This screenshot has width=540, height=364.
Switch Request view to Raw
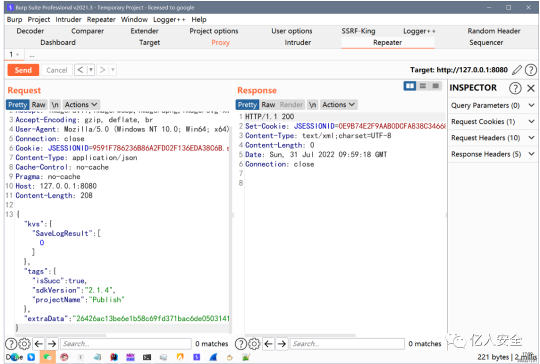click(x=38, y=104)
